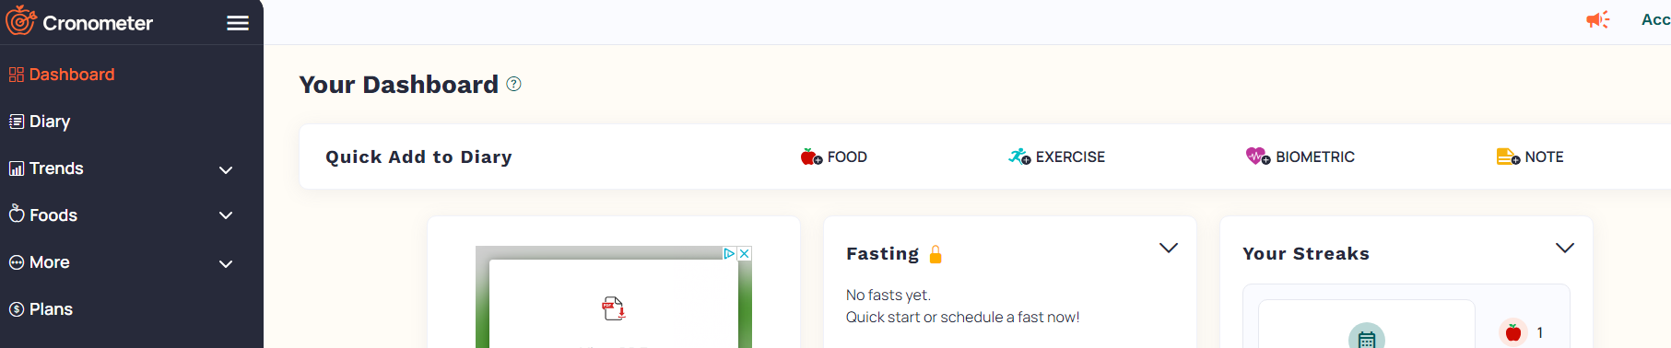Collapse the Fasting card chevron
The width and height of the screenshot is (1671, 348).
click(1169, 248)
